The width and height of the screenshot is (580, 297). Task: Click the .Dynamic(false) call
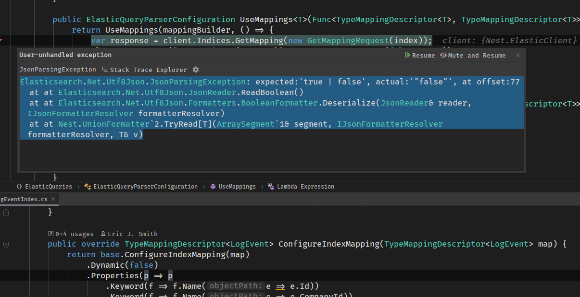pos(122,265)
